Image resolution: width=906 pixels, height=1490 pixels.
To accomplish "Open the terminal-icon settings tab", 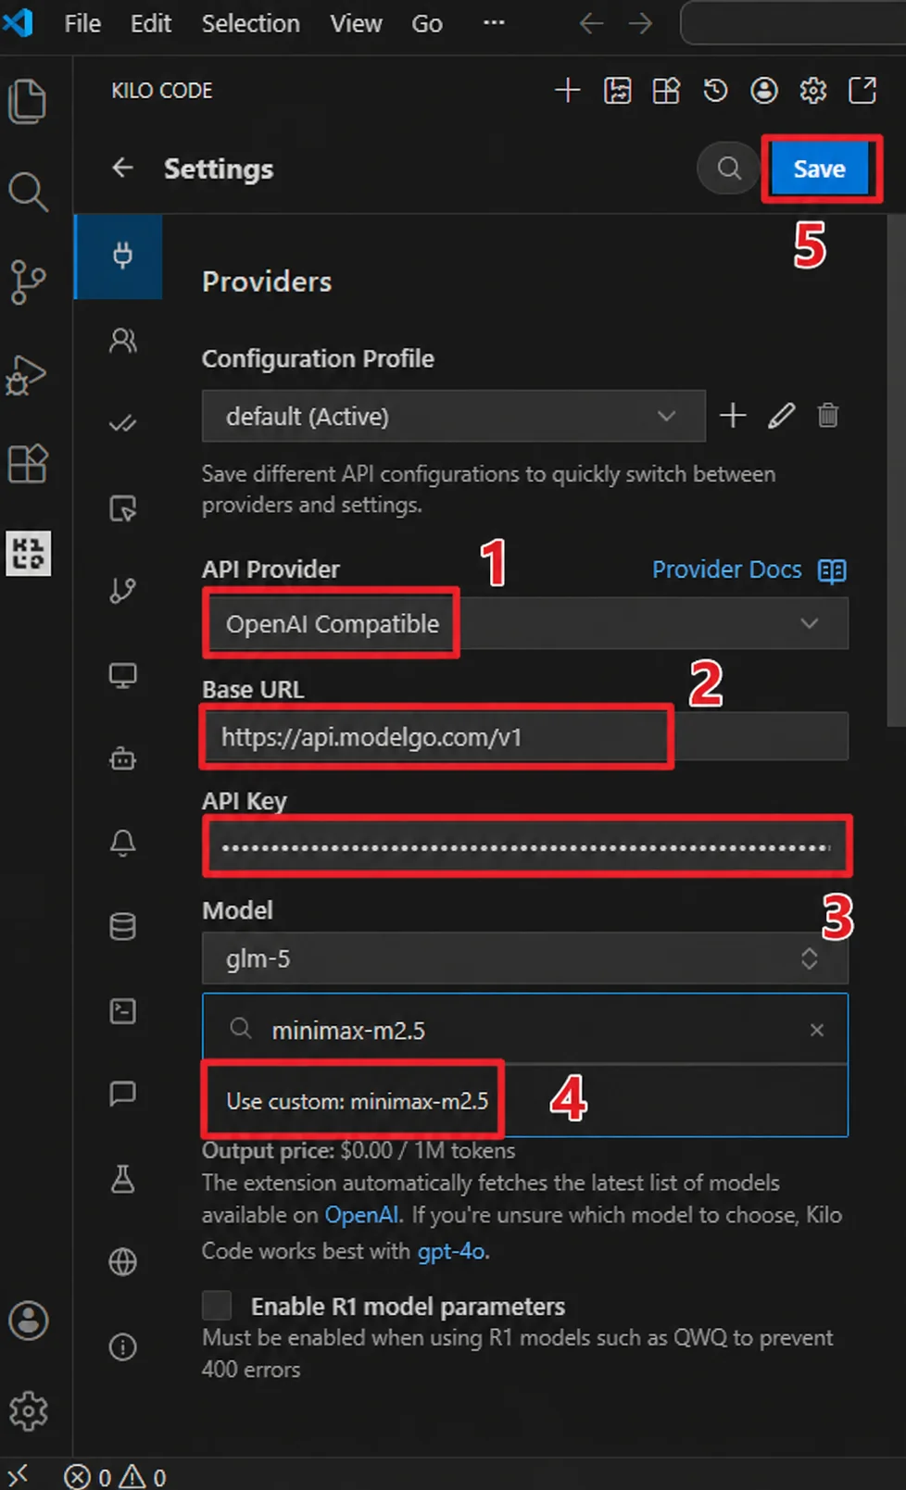I will (122, 1010).
